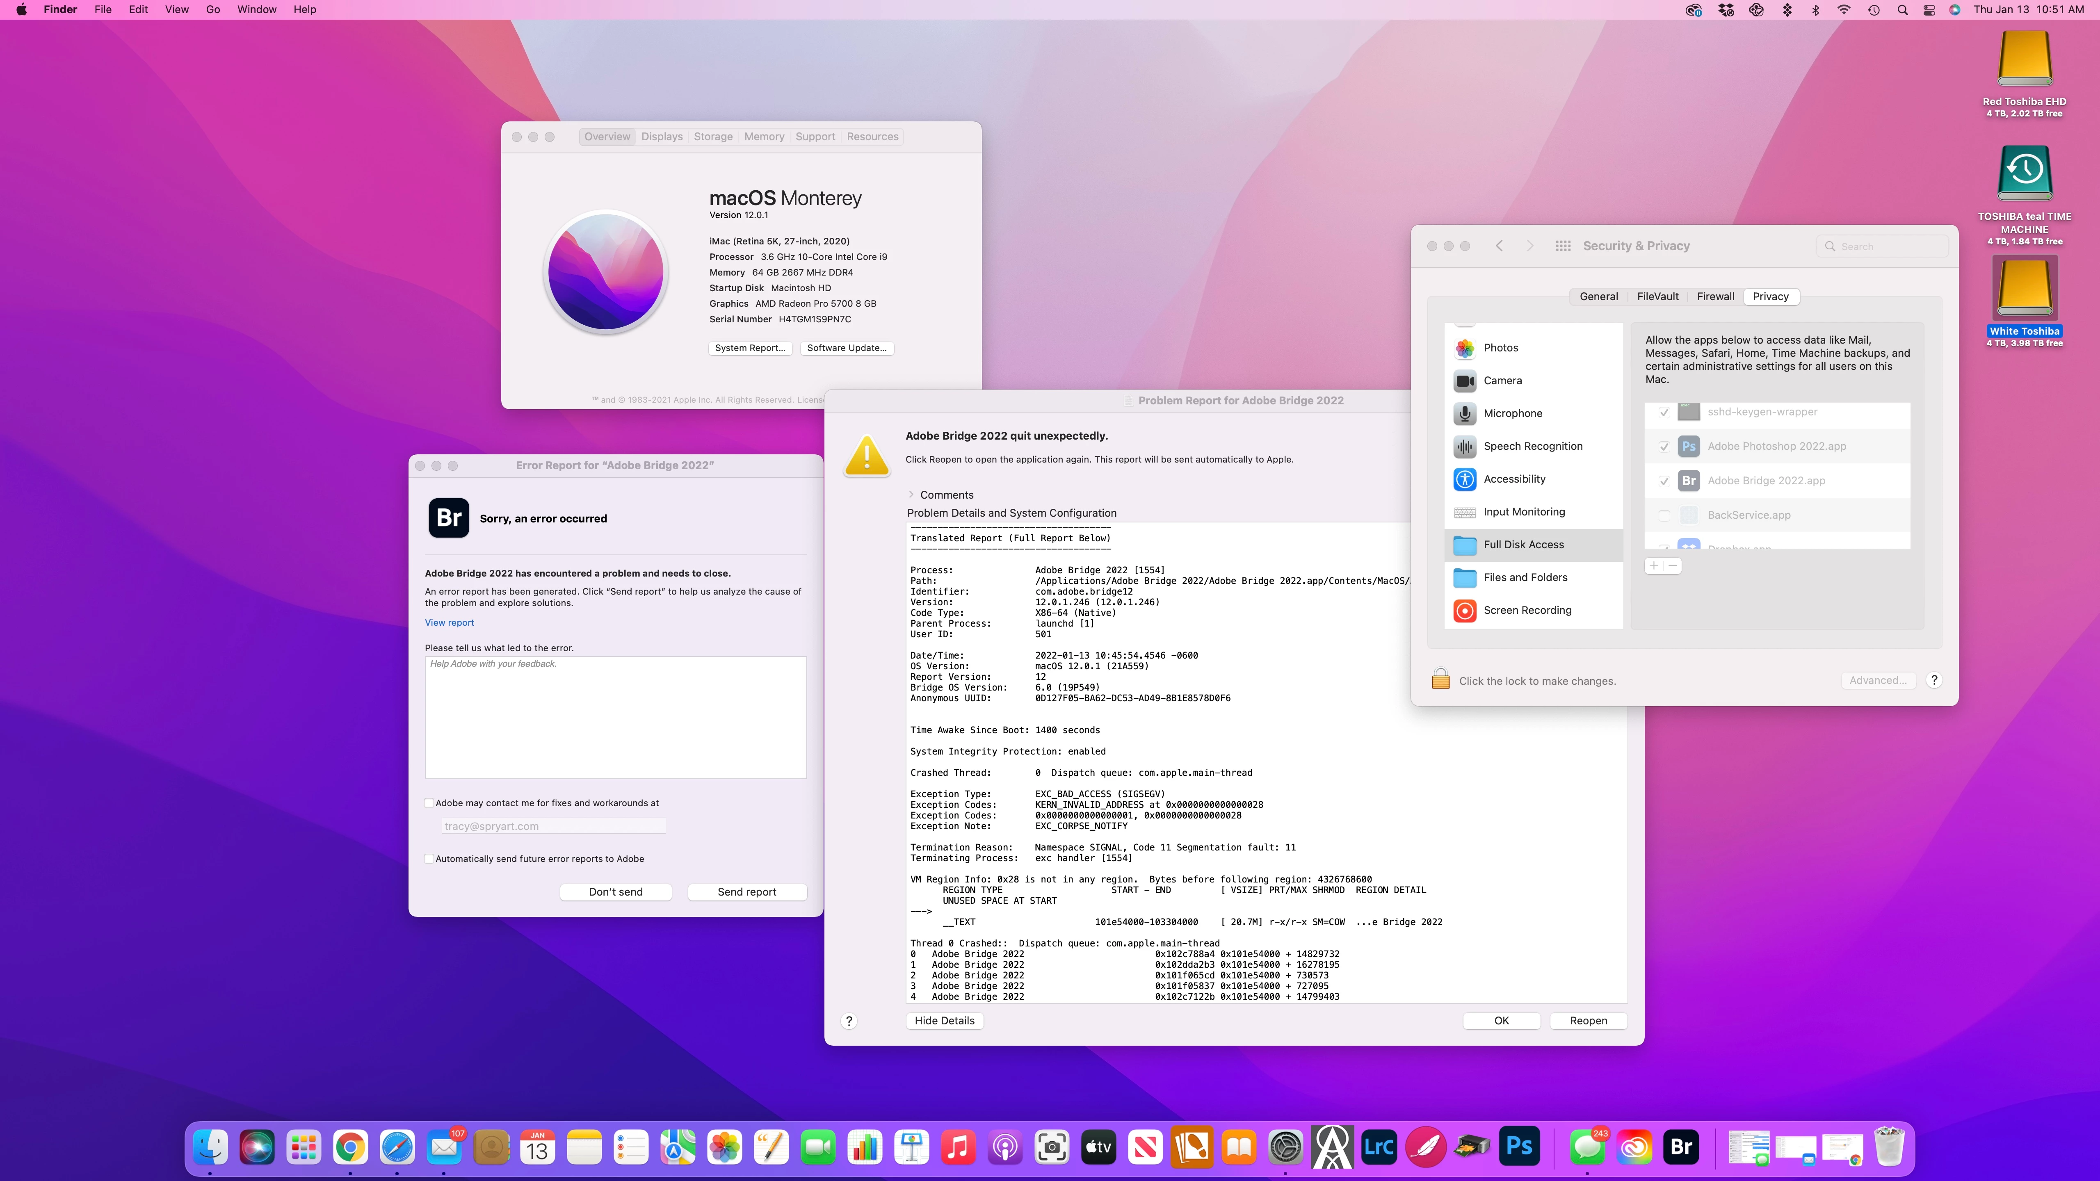Expand the Comments disclosure triangle
Screen dimensions: 2100x1181
pyautogui.click(x=911, y=495)
